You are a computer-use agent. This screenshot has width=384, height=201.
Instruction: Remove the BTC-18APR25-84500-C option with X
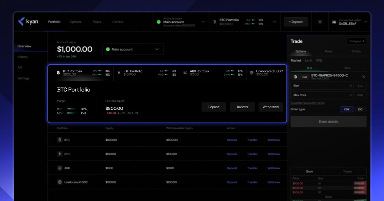pyautogui.click(x=363, y=77)
